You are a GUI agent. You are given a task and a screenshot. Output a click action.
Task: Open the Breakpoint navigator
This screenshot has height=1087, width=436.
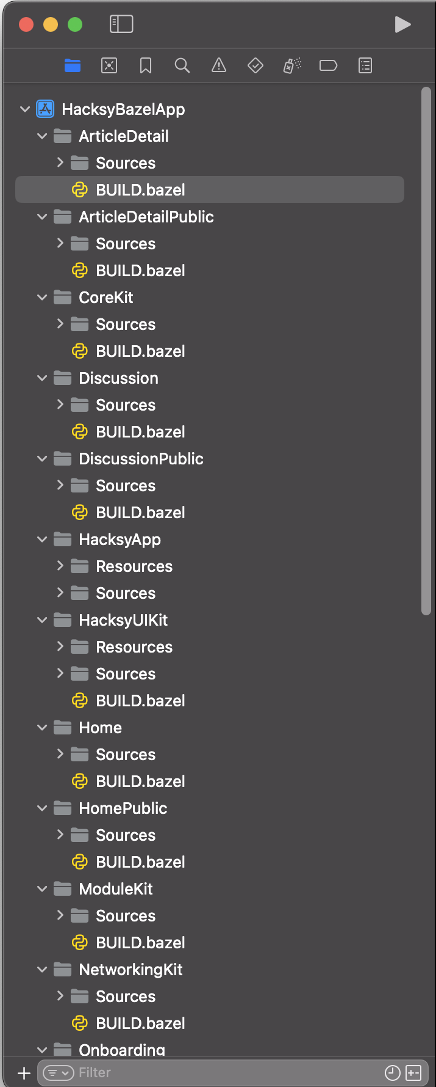click(328, 65)
